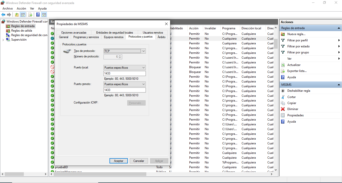Image resolution: width=342 pixels, height=183 pixels.
Task: Switch to the Ámbito tab
Action: [162, 37]
